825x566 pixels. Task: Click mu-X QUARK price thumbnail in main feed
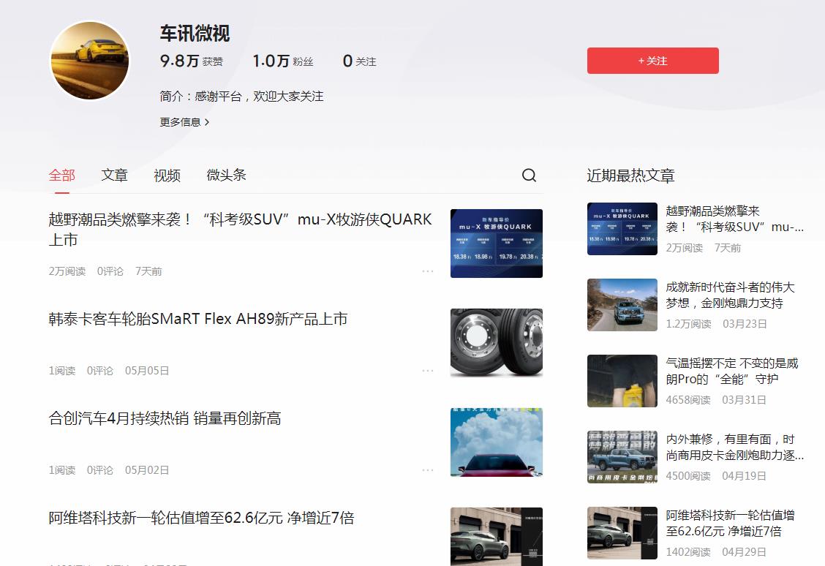[x=496, y=244]
